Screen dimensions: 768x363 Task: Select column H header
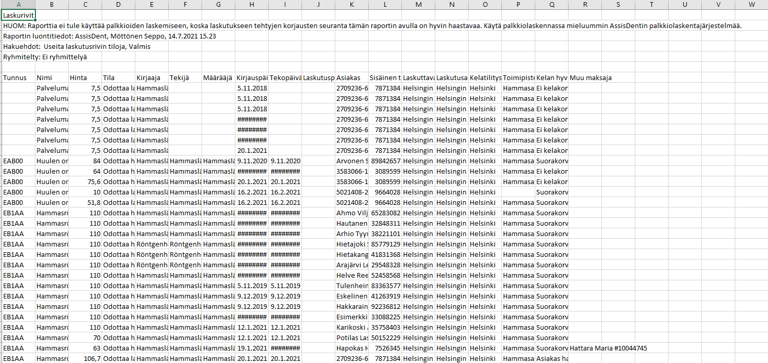pyautogui.click(x=251, y=5)
